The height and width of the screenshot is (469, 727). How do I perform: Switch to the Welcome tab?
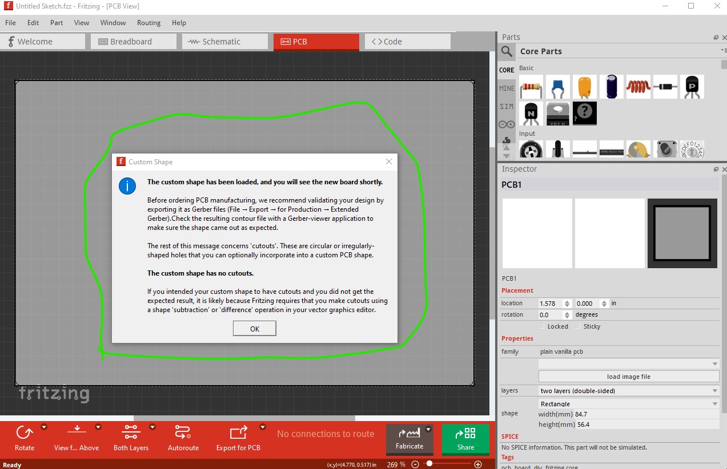click(x=42, y=42)
